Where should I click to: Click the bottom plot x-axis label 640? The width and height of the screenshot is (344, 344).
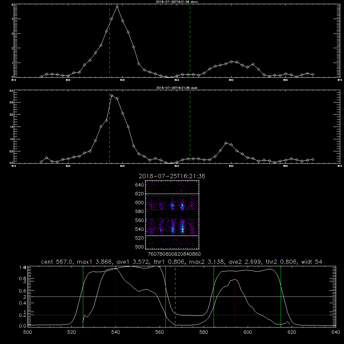pyautogui.click(x=336, y=332)
